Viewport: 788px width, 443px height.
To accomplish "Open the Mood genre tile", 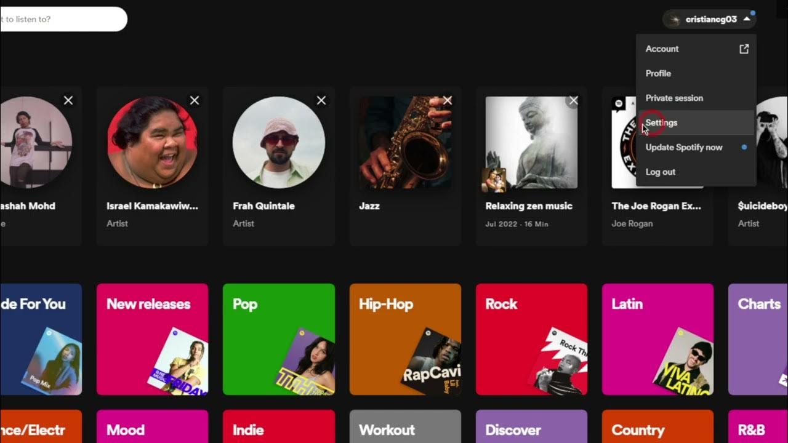I will (x=153, y=426).
